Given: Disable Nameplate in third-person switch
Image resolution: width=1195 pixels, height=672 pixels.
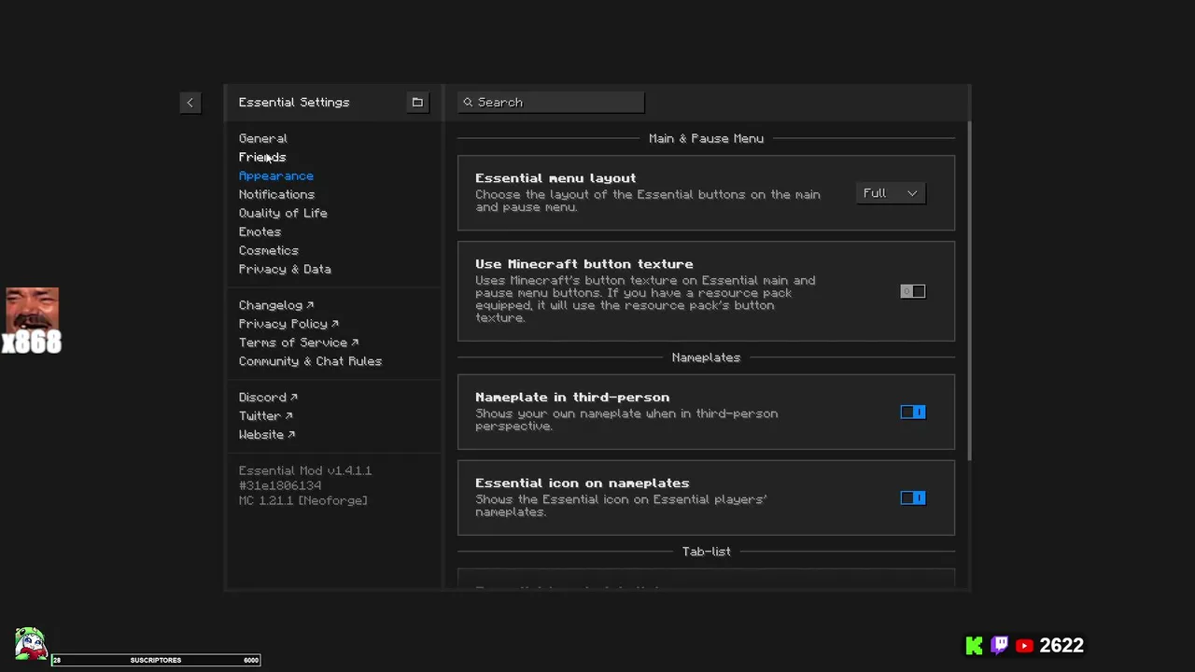Looking at the screenshot, I should (912, 412).
